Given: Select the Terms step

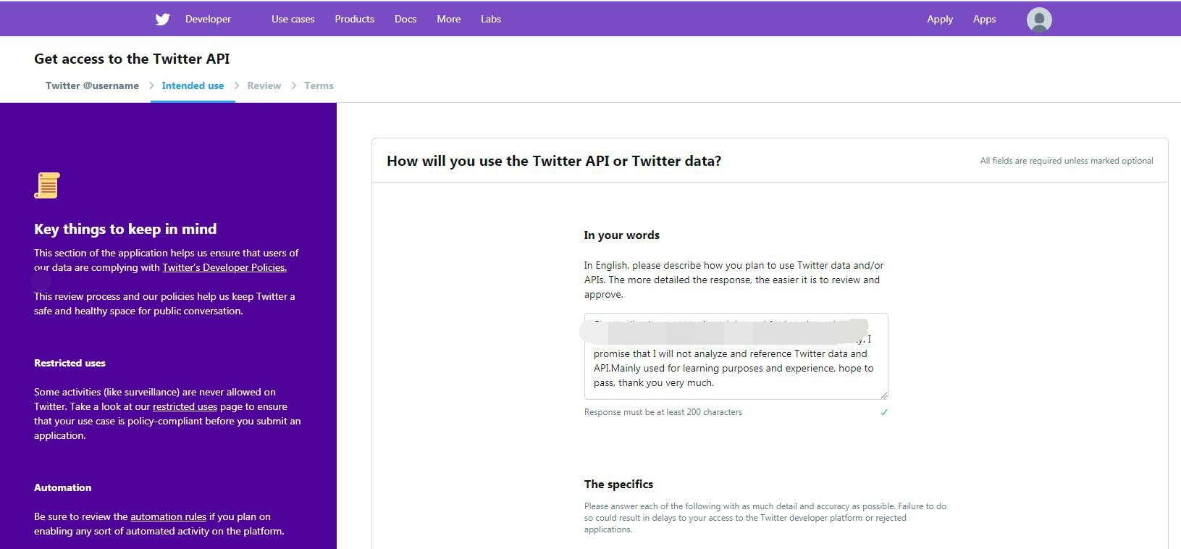Looking at the screenshot, I should (x=319, y=85).
